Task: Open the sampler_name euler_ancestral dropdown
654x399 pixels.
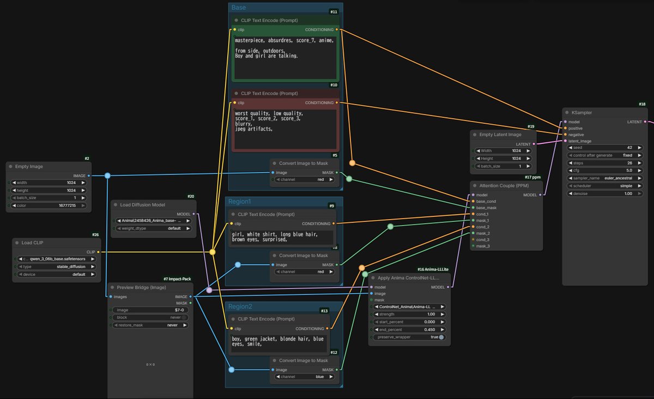Action: (605, 178)
